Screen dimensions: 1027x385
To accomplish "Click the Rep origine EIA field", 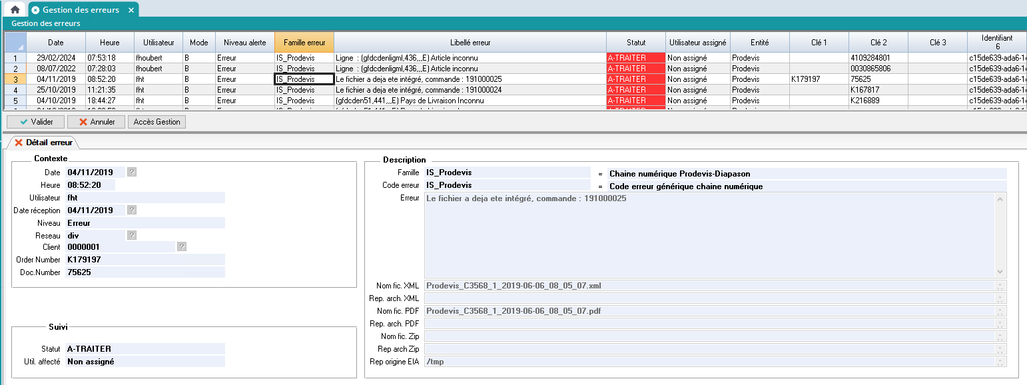I will coord(709,362).
